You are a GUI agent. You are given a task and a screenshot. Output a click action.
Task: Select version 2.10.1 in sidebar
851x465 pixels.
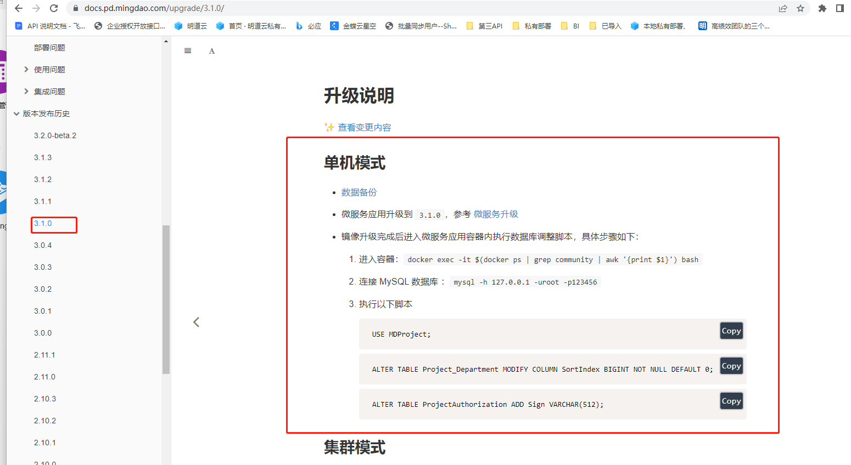pos(45,443)
